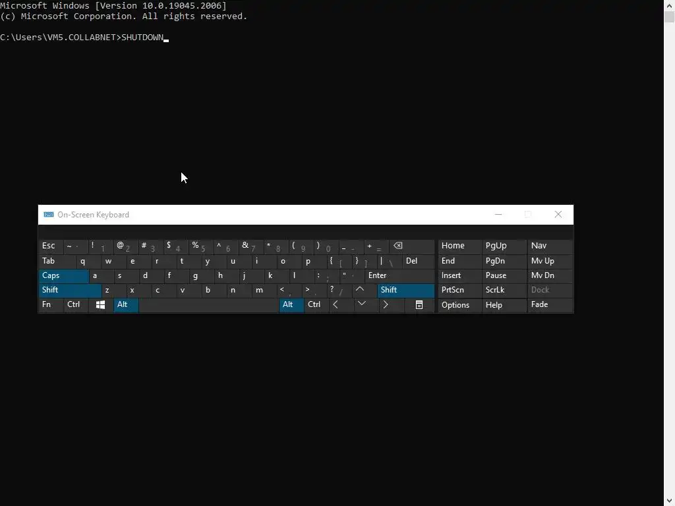Screen dimensions: 675x506
Task: Click the spacebar key
Action: coord(209,305)
